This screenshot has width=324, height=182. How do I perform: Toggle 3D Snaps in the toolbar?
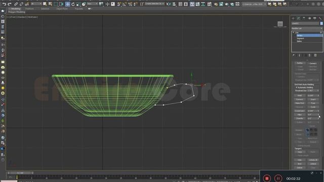pos(119,4)
